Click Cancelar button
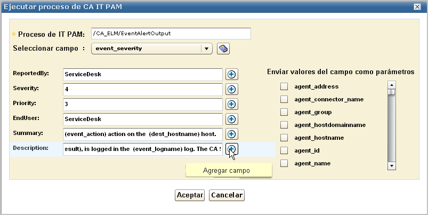The image size is (428, 215). (227, 195)
